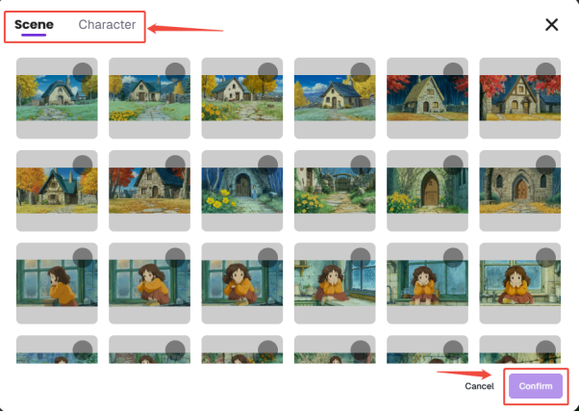
Task: Pick the girl facing forward in third-row third thumbnail
Action: 241,283
